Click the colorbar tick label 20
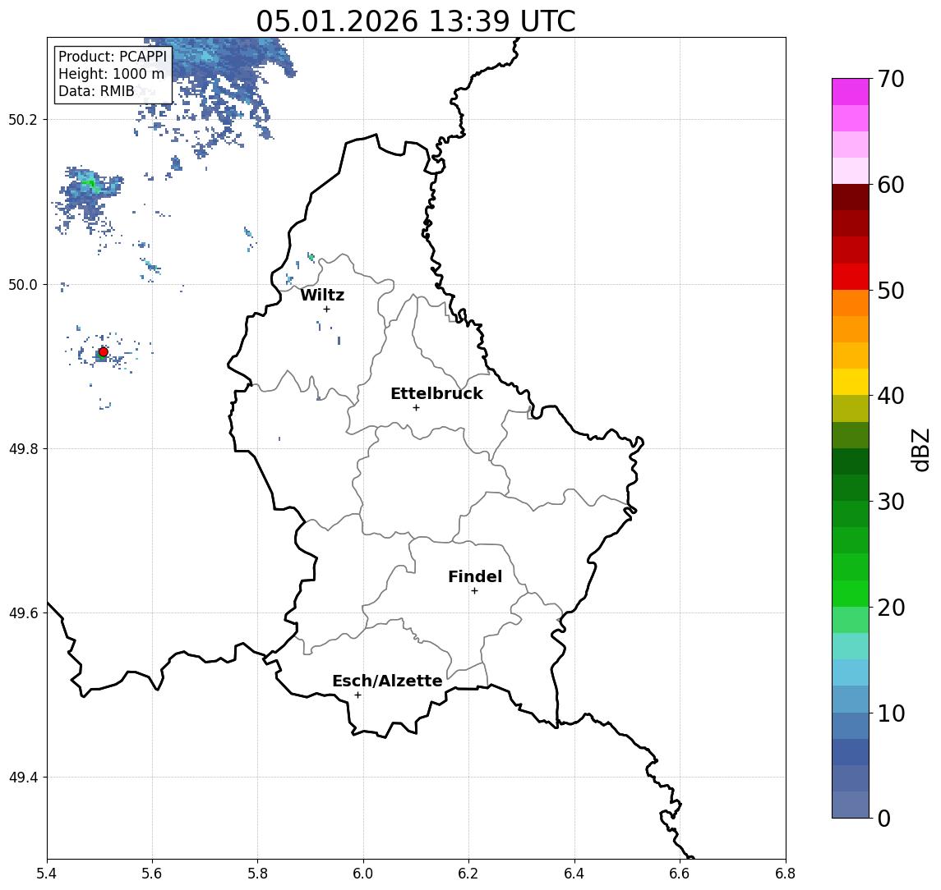 (891, 607)
